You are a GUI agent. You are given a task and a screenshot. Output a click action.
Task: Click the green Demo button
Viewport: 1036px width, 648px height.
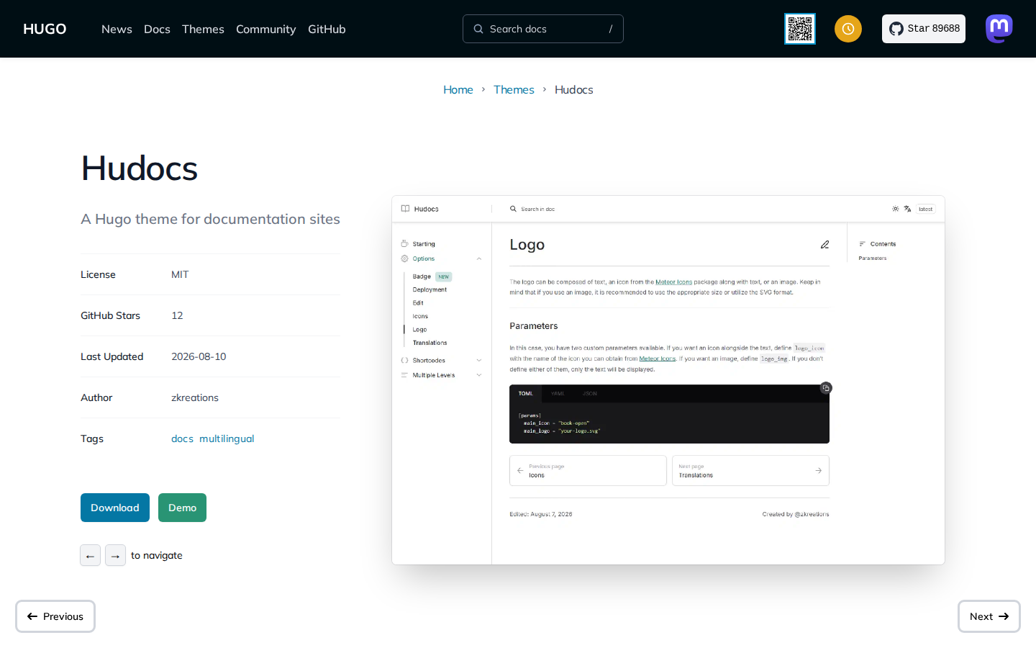[182, 508]
